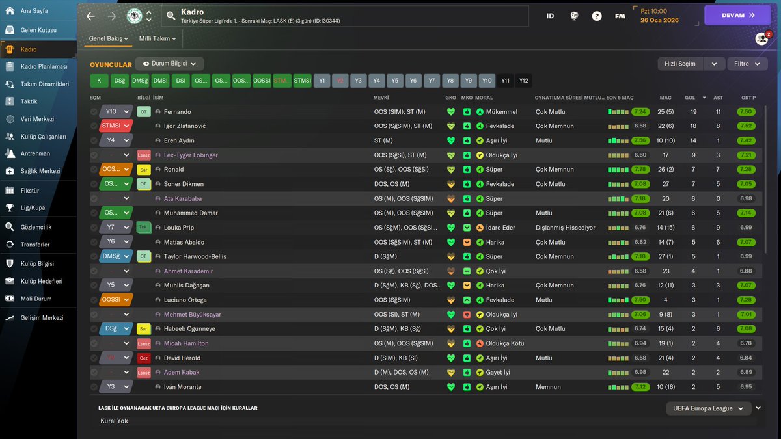781x439 pixels.
Task: Open Gözlemcilik in sidebar
Action: (38, 227)
